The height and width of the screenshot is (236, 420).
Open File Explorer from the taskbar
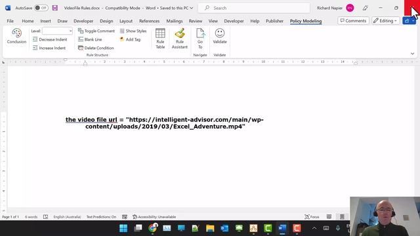[x=210, y=228]
